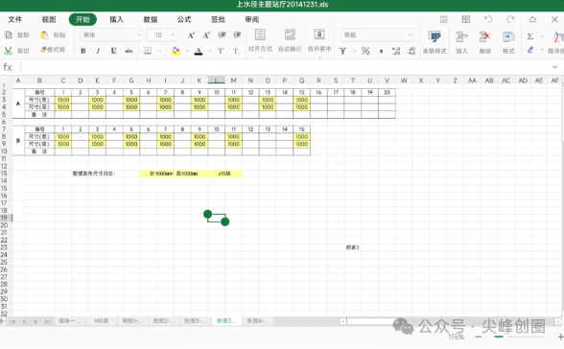Click the Paste (粘贴) clipboard icon

(x=44, y=35)
